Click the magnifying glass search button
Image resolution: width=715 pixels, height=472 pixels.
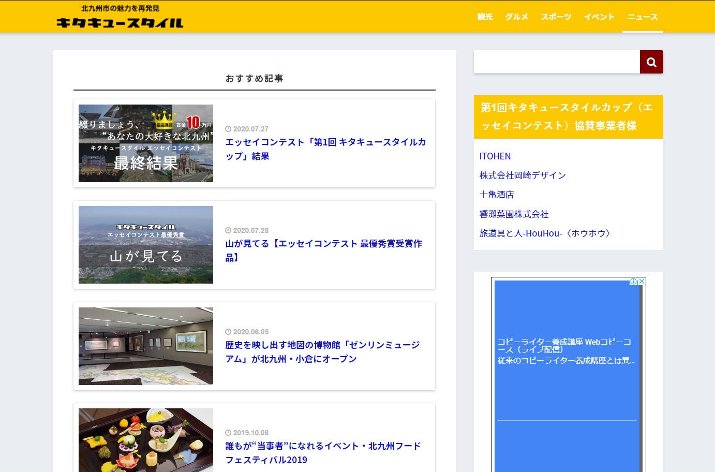pos(651,62)
